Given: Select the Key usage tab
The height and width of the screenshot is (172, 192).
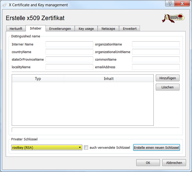Looking at the screenshot, I should coord(86,29).
